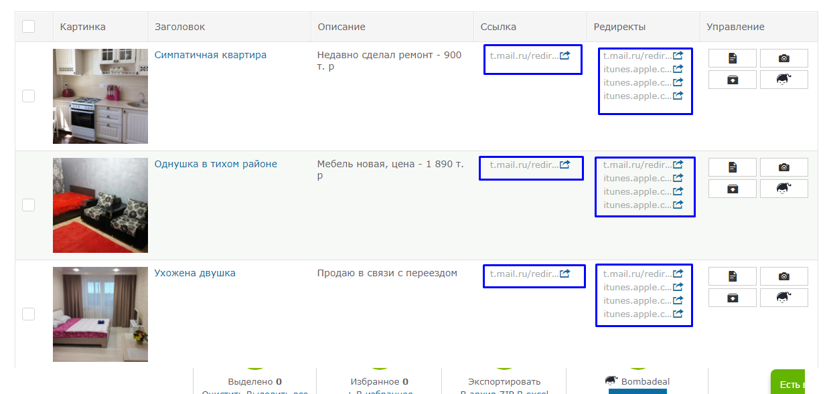This screenshot has height=394, width=829.
Task: Open external-link icon in Ссылка column, Симпатичная квартира row
Action: [564, 56]
